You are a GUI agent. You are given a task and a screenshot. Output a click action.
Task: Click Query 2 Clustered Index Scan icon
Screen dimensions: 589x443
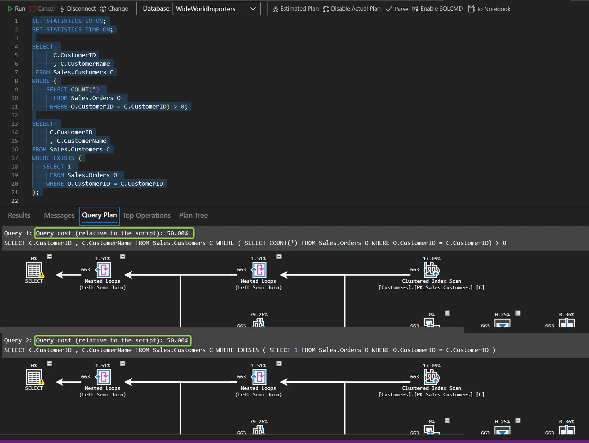coord(431,377)
